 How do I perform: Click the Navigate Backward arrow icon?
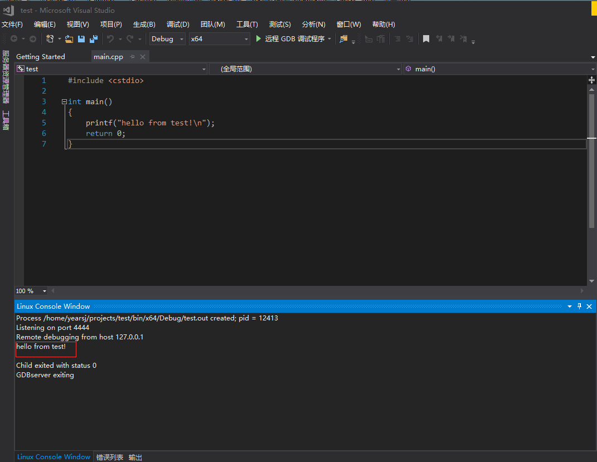click(x=14, y=39)
